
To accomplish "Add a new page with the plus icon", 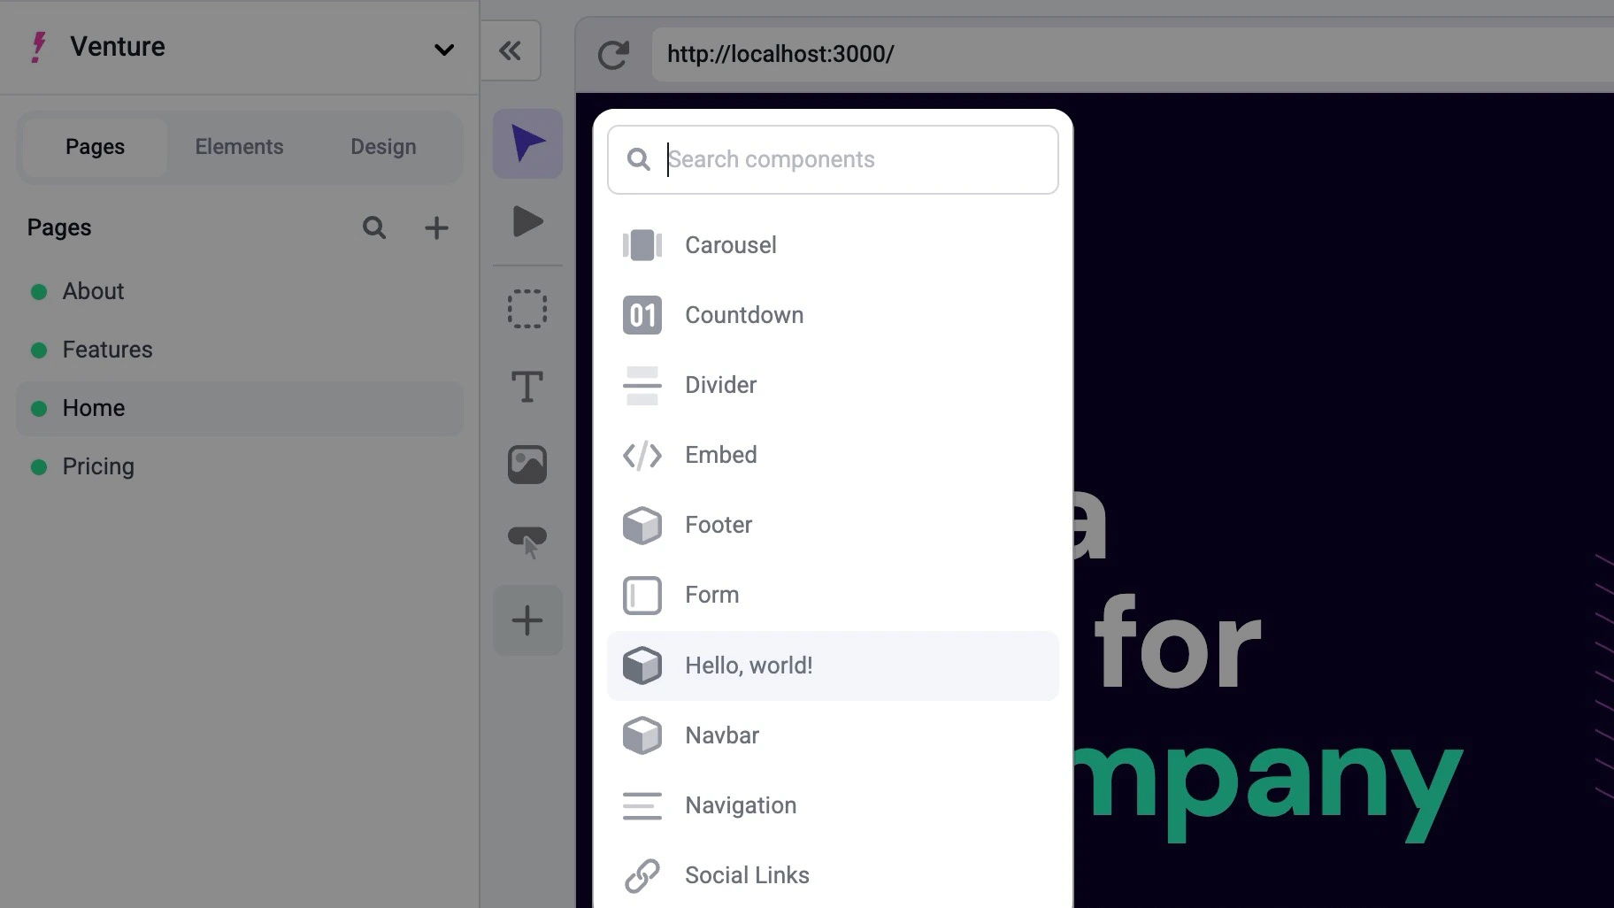I will point(436,227).
